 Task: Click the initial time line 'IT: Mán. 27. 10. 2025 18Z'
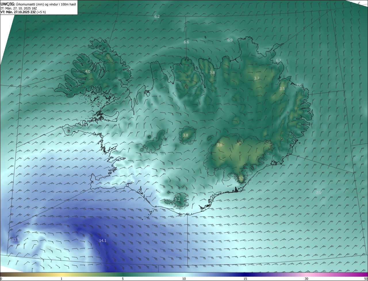click(18, 8)
